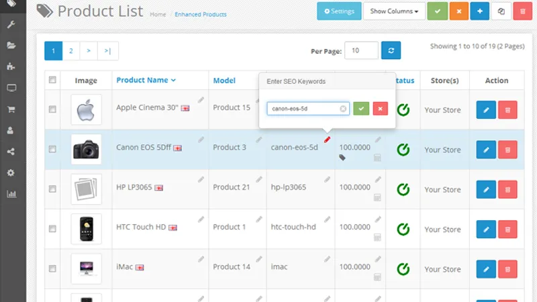This screenshot has height=302, width=537.
Task: Click the price tag icon in Canon row
Action: tap(342, 158)
